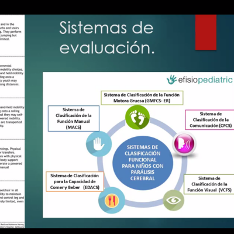The height and width of the screenshot is (234, 234).
Task: Click the efisiopediatric hand logo
Action: (171, 80)
